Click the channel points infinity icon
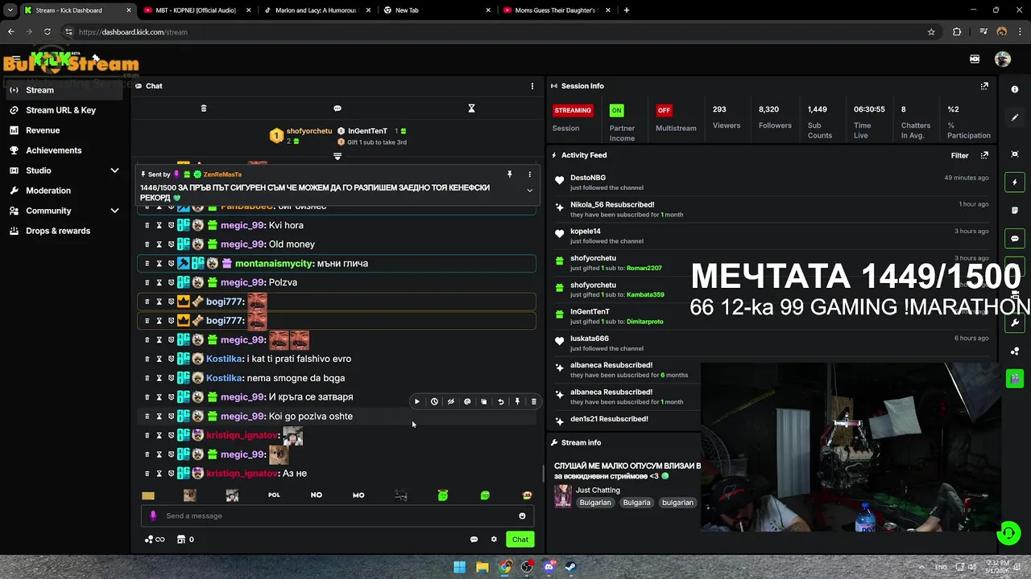 pos(155,540)
